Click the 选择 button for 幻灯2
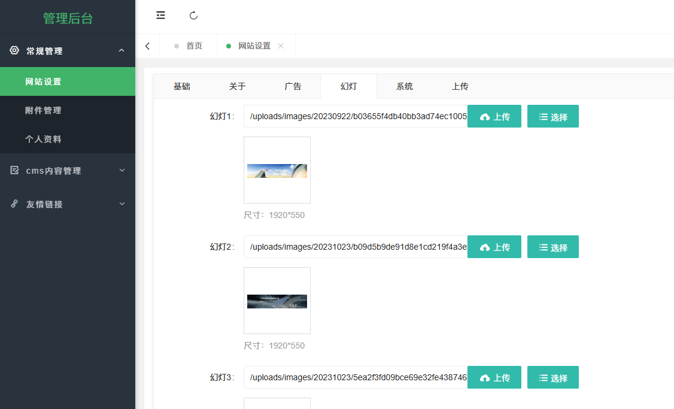Image resolution: width=674 pixels, height=409 pixels. pos(552,247)
